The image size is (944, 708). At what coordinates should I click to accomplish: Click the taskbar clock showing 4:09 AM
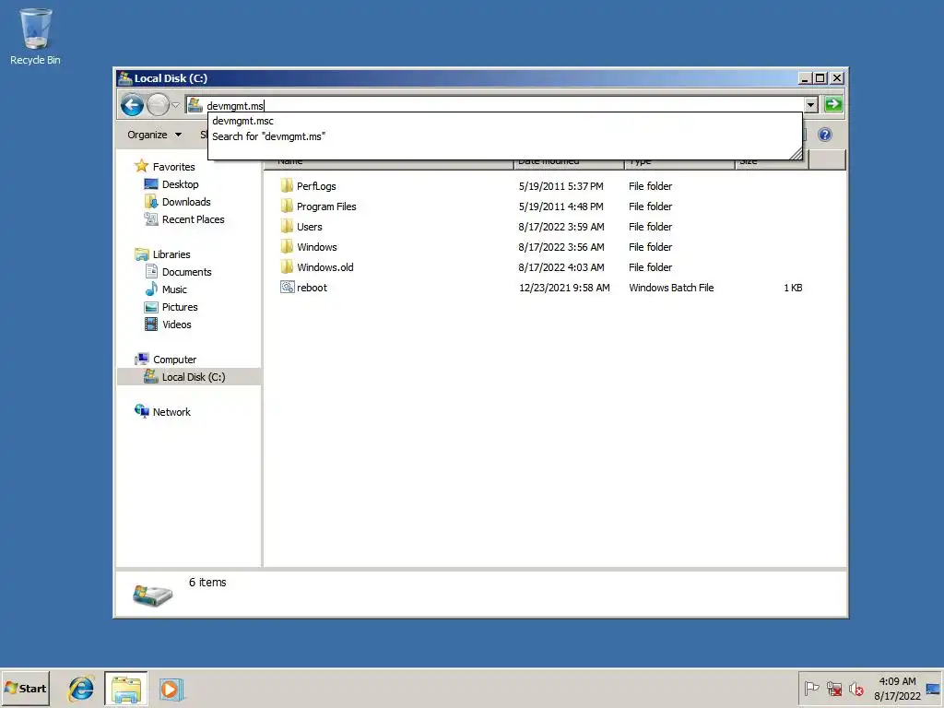tap(897, 688)
